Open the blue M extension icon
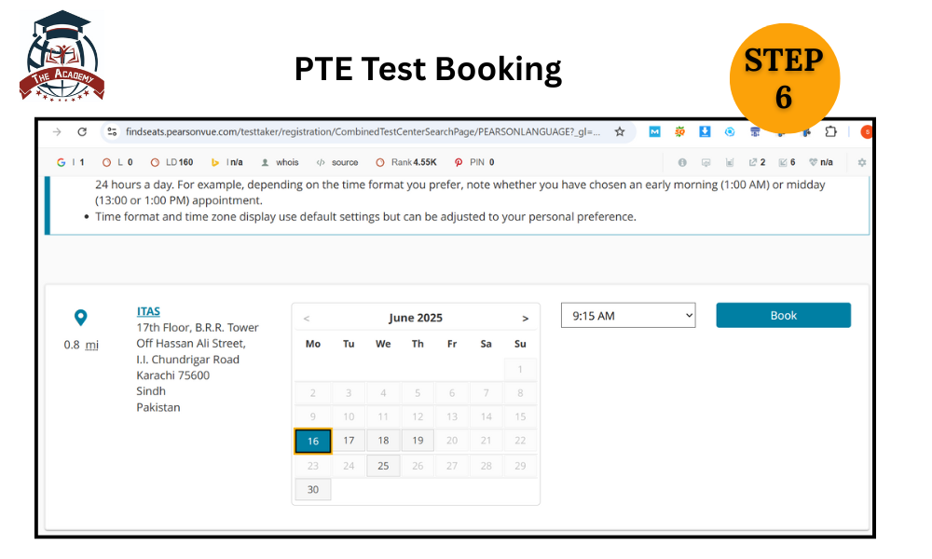 click(654, 132)
